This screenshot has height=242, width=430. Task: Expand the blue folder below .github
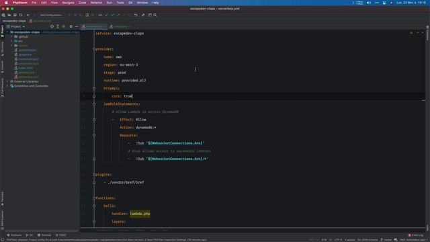point(11,41)
